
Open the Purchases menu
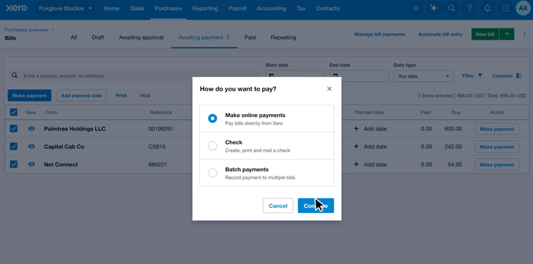pos(168,9)
